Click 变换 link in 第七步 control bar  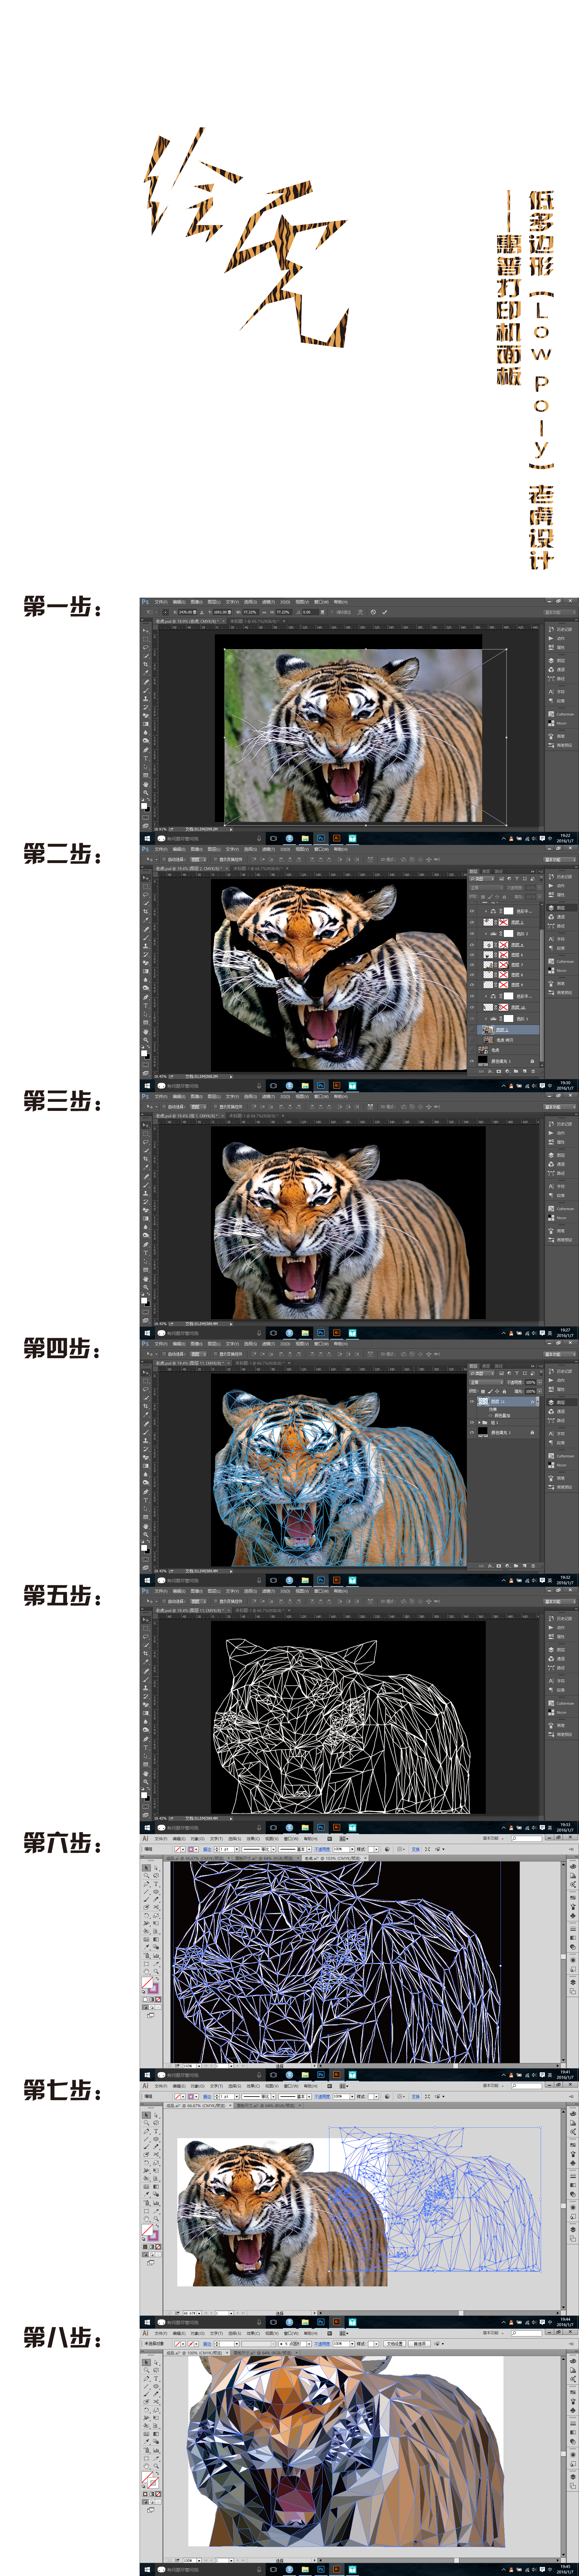[415, 2097]
